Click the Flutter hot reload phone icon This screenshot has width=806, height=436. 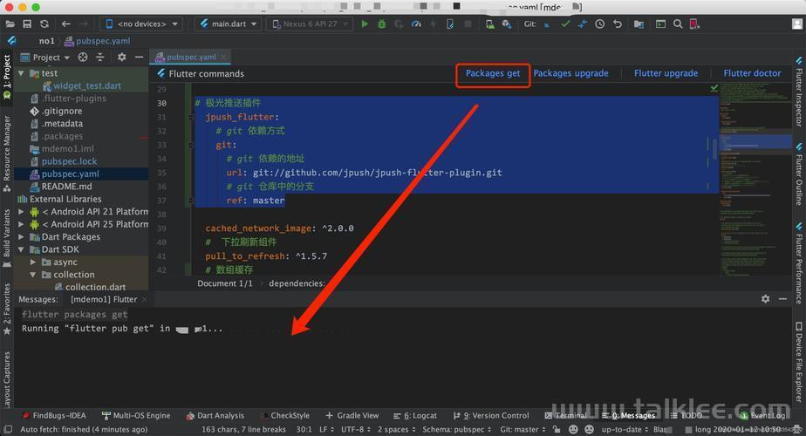450,24
